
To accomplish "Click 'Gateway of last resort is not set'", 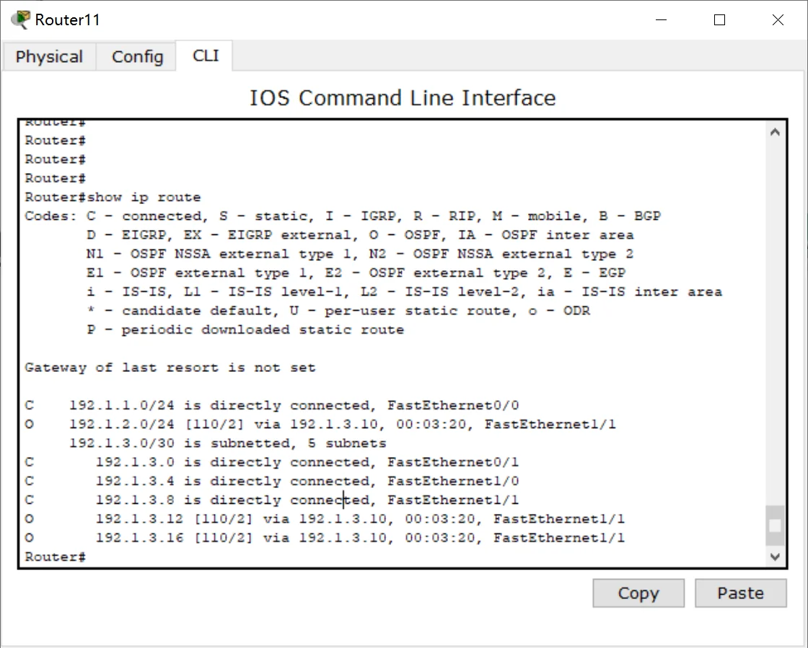I will click(x=170, y=368).
